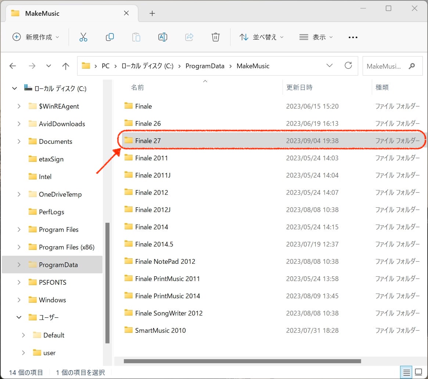Click the SmartMusic 2010 folder icon
Screen dimensions: 428x379
pyautogui.click(x=128, y=330)
